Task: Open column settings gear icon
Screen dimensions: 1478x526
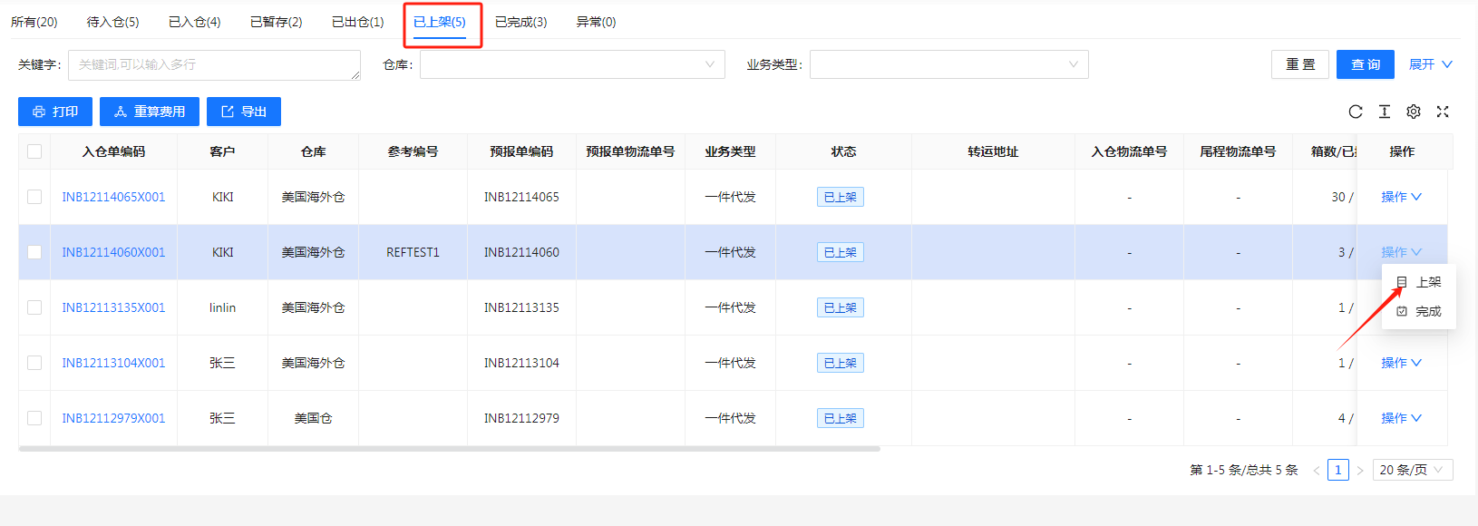Action: tap(1414, 112)
